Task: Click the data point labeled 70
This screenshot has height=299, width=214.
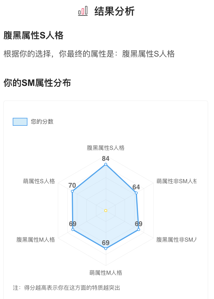Action: click(x=72, y=191)
